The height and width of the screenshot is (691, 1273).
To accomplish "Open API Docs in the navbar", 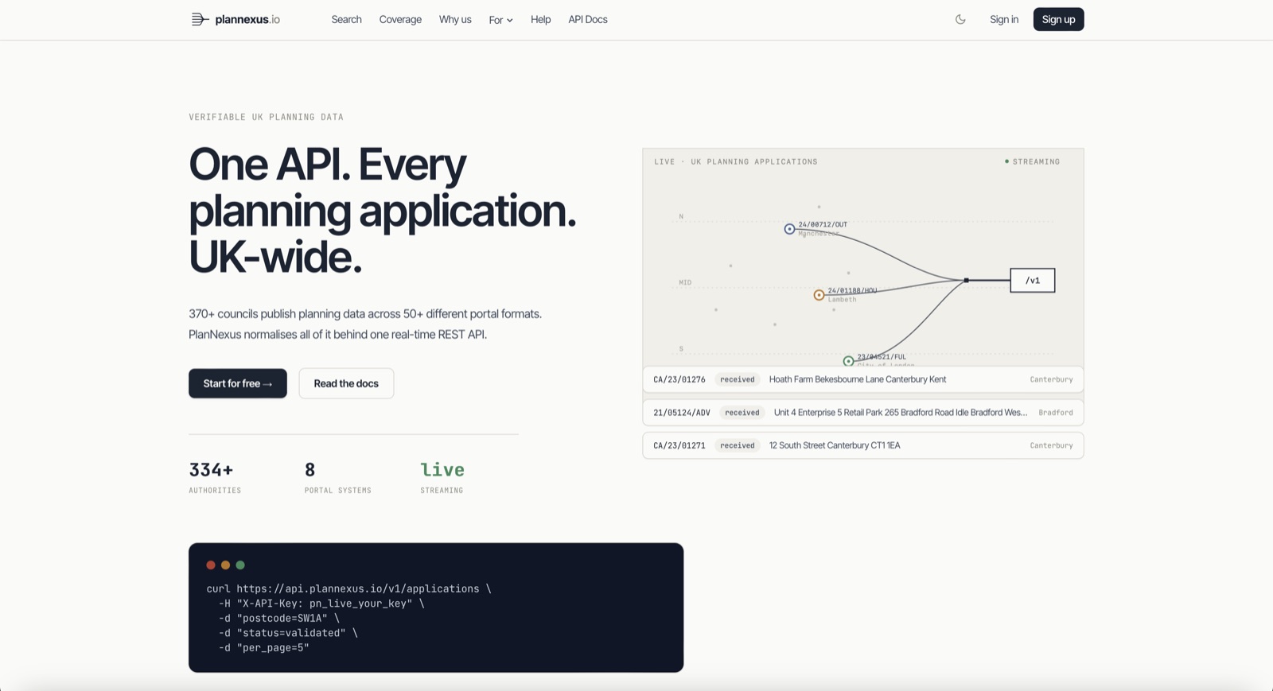I will tap(588, 19).
